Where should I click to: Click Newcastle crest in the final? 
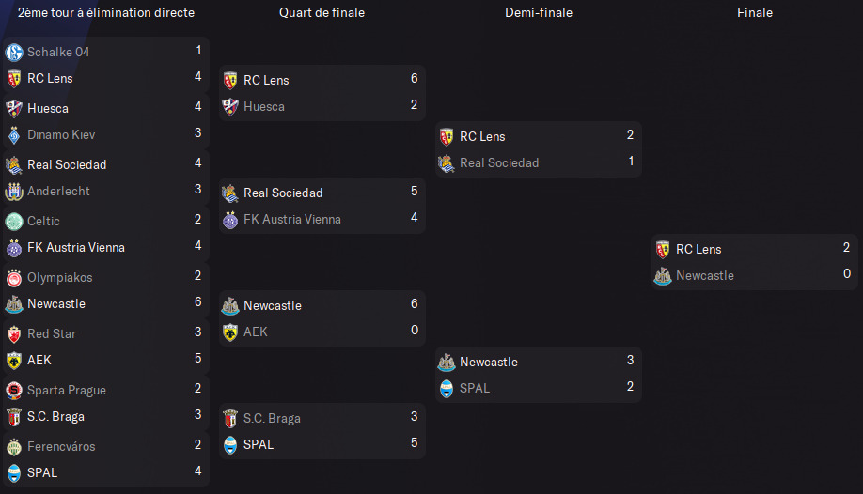[x=663, y=275]
